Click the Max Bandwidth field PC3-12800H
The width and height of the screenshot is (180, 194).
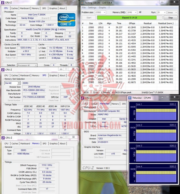(34, 90)
